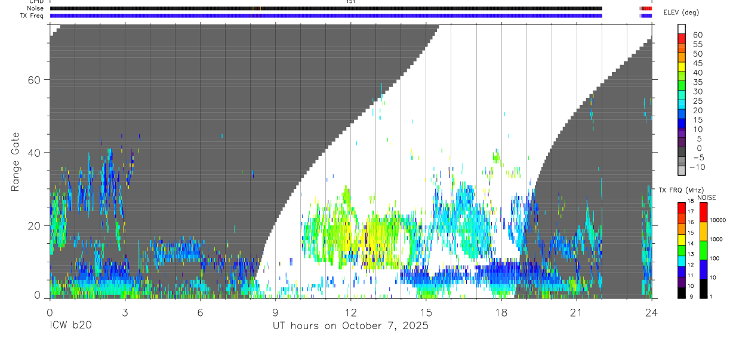Screen dimensions: 733x338
Task: Click the yellow segment of ELEV color bar
Action: tap(682, 67)
